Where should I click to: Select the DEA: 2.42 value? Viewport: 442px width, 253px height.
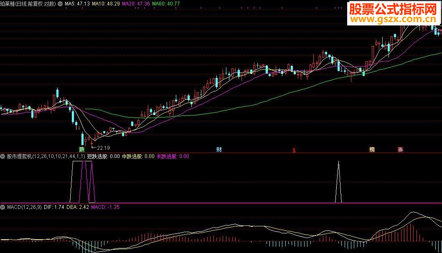(78, 207)
